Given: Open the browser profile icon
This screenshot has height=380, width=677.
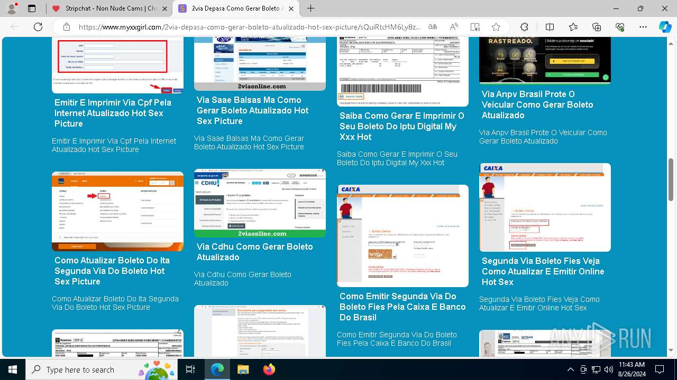Looking at the screenshot, I should 12,8.
